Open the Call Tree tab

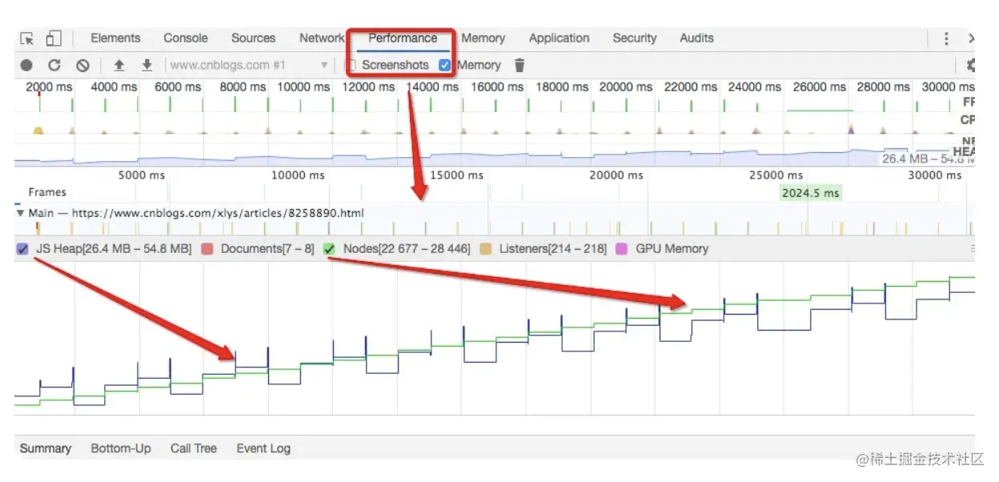[194, 449]
